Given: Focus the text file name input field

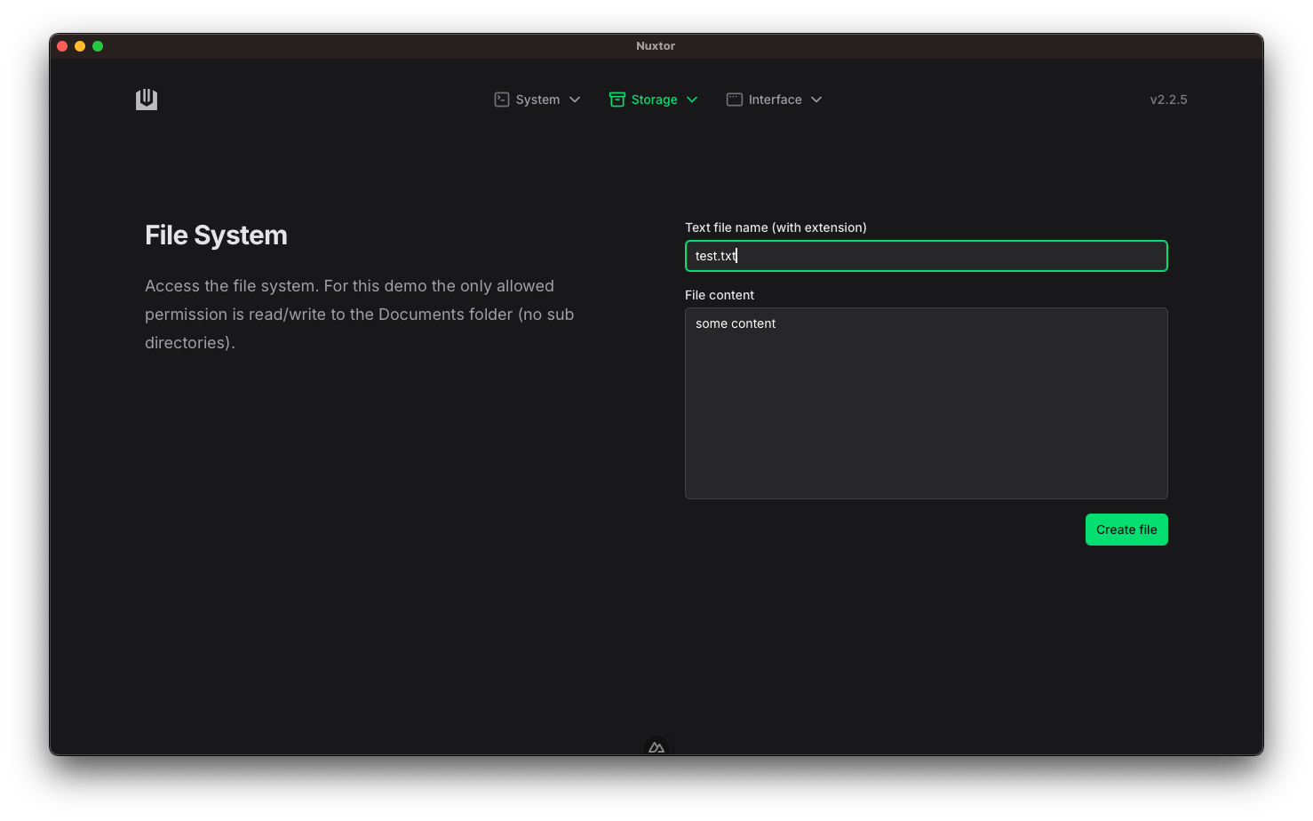Looking at the screenshot, I should click(926, 256).
